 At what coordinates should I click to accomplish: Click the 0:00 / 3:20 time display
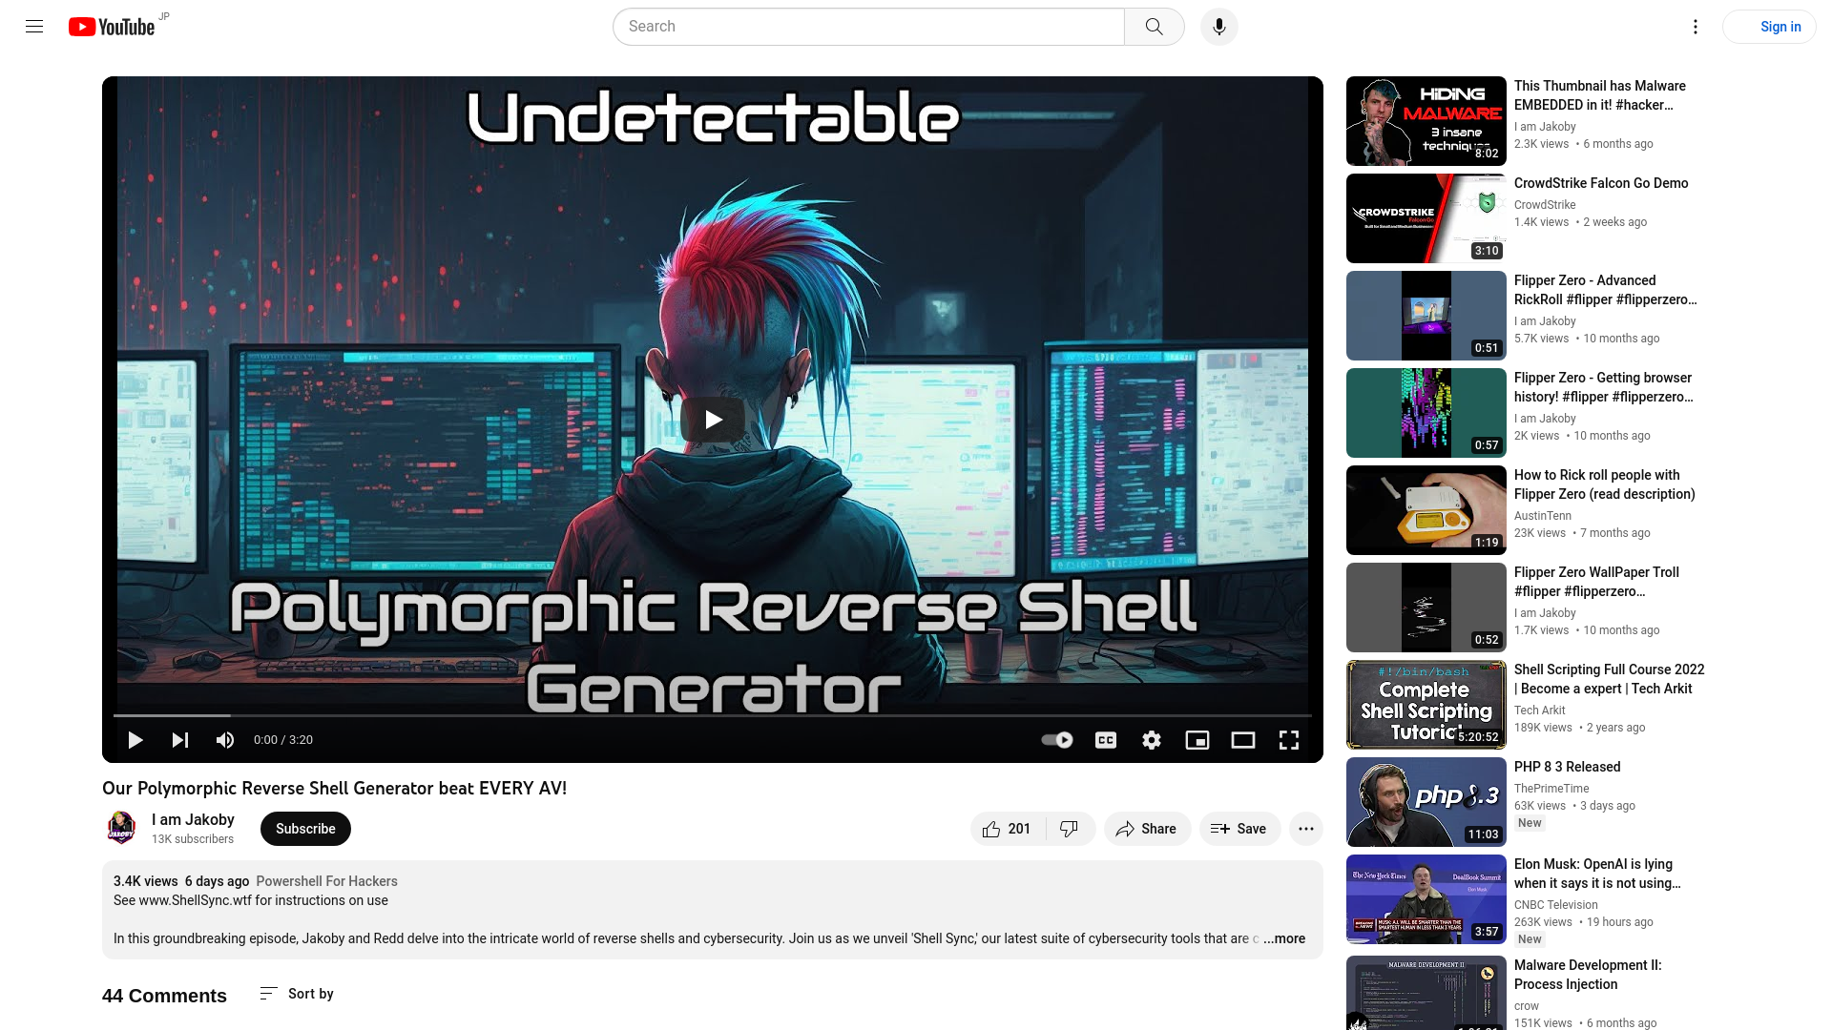coord(283,740)
